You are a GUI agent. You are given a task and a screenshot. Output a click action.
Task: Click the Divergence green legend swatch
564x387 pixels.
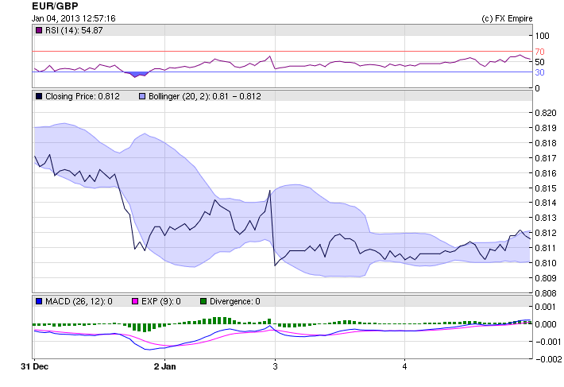203,301
